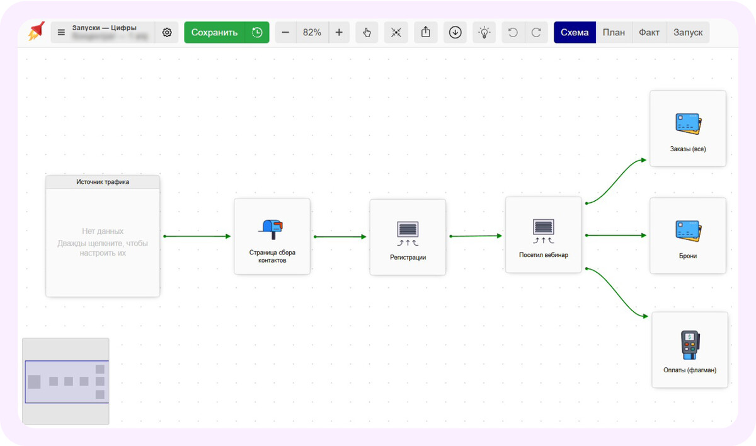Select the mailbox icon node
This screenshot has height=446, width=756.
272,229
